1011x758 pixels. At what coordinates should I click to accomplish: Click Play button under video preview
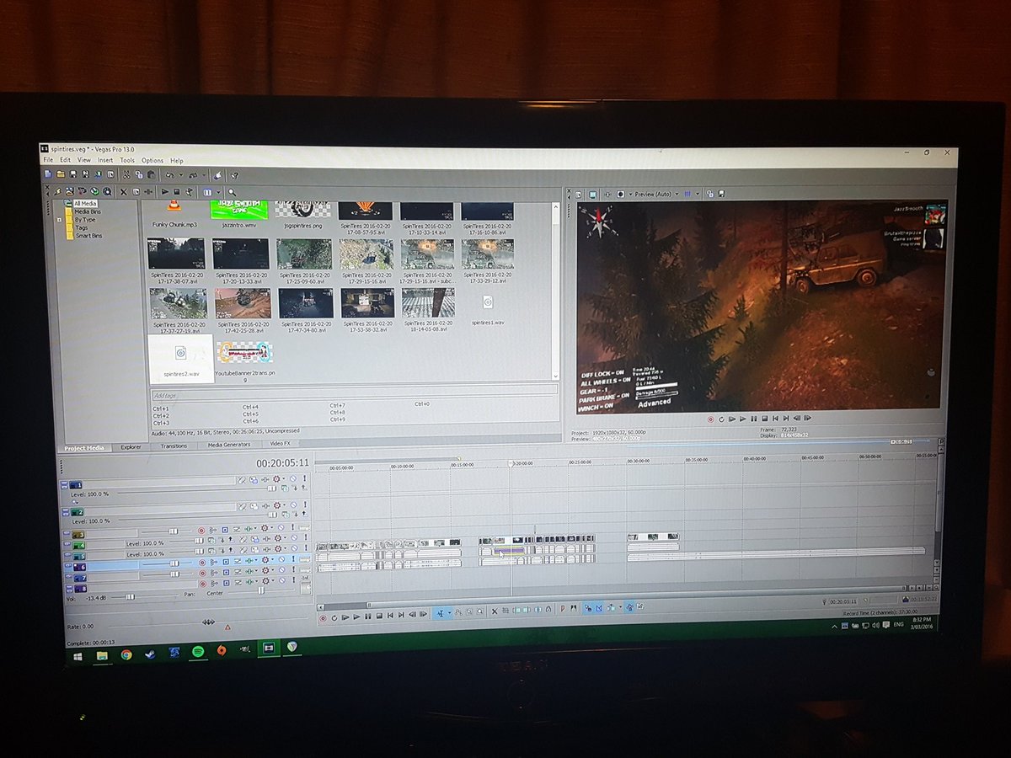tap(742, 419)
